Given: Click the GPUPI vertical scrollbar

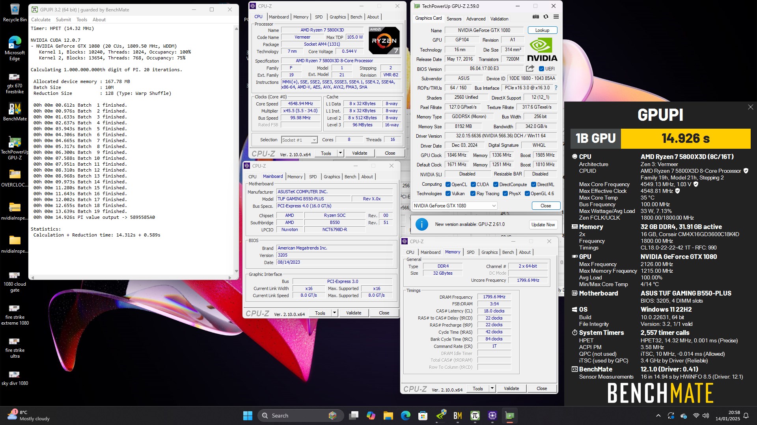Looking at the screenshot, I should [x=237, y=150].
